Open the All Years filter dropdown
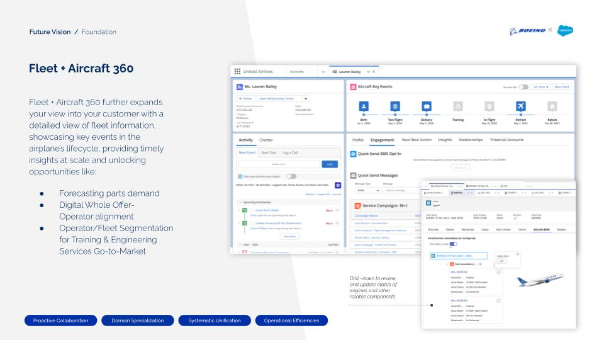 tap(541, 87)
